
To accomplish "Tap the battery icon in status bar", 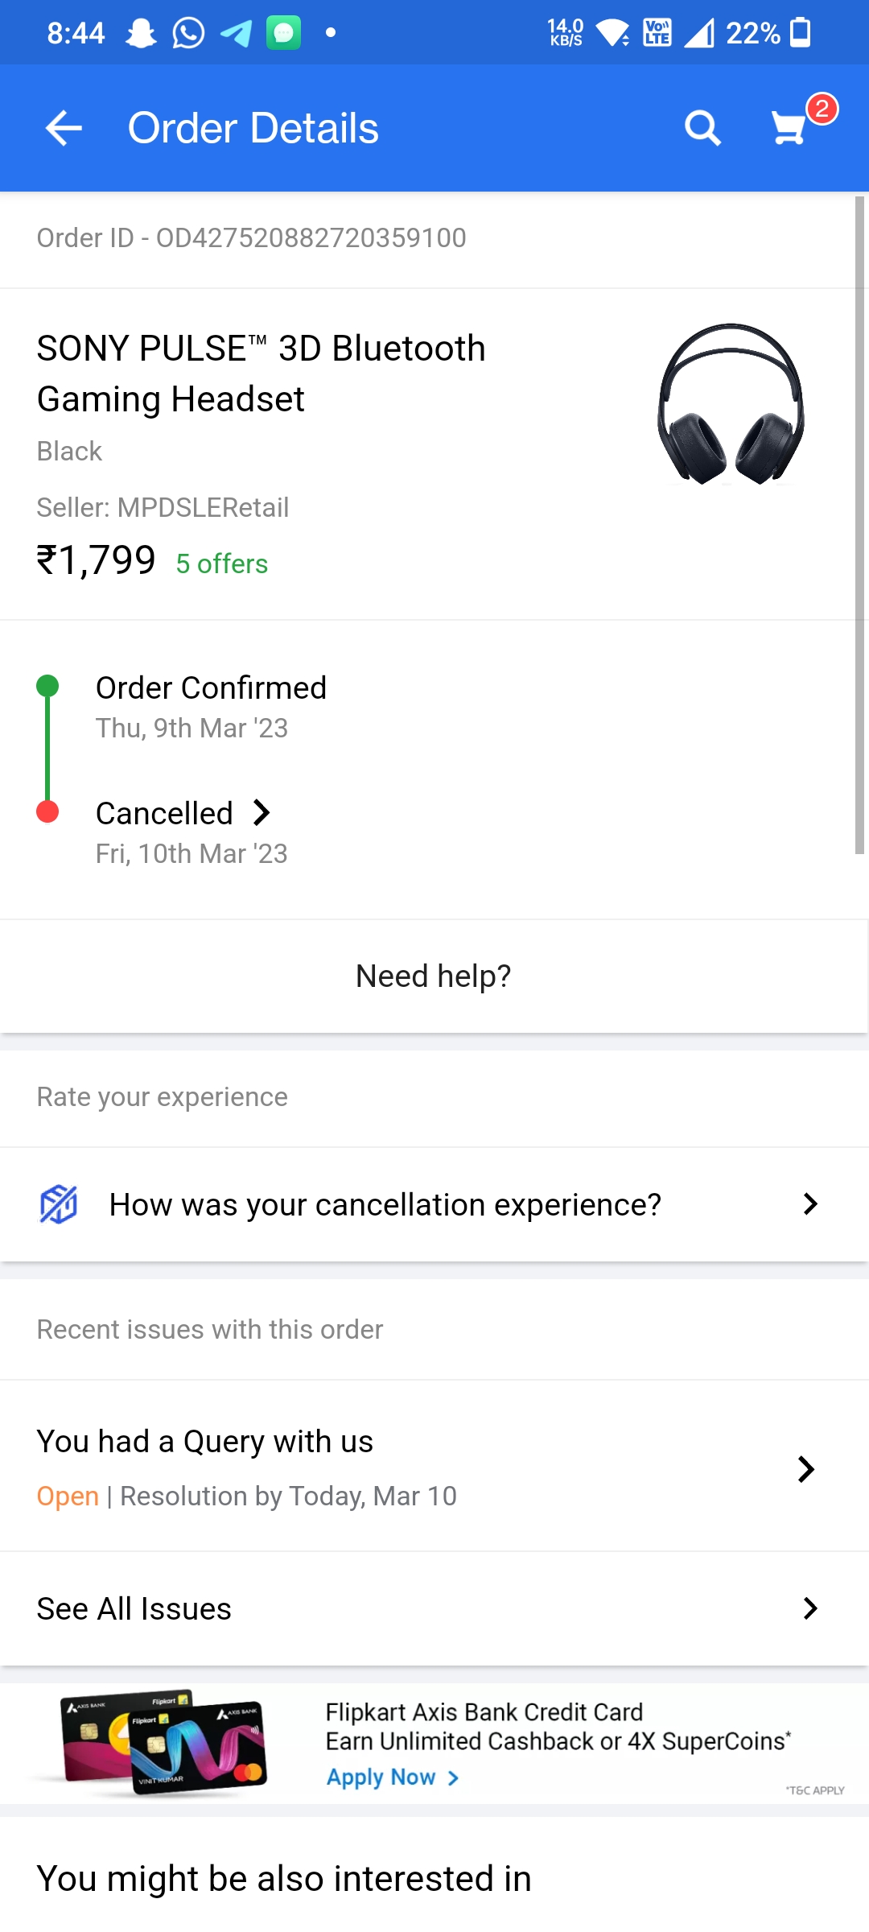I will (801, 33).
